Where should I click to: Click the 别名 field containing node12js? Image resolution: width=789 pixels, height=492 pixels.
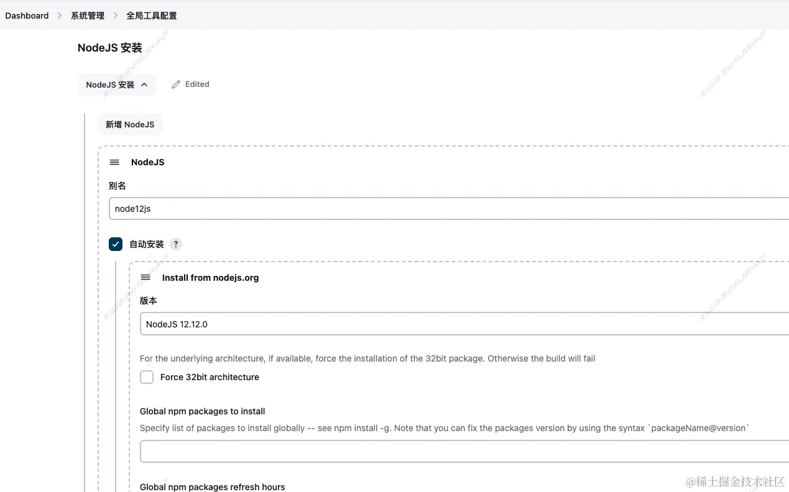click(x=448, y=209)
